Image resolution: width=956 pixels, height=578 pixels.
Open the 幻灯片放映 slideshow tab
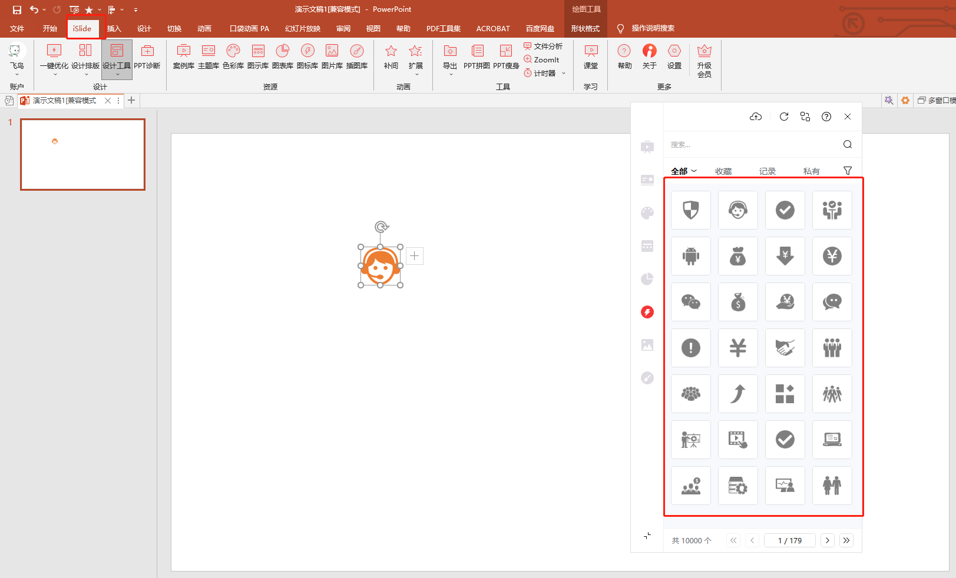click(x=303, y=28)
